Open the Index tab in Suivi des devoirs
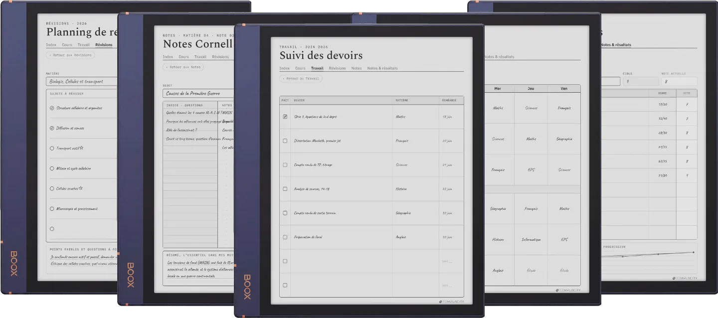Viewport: 718px width, 318px height. (285, 68)
